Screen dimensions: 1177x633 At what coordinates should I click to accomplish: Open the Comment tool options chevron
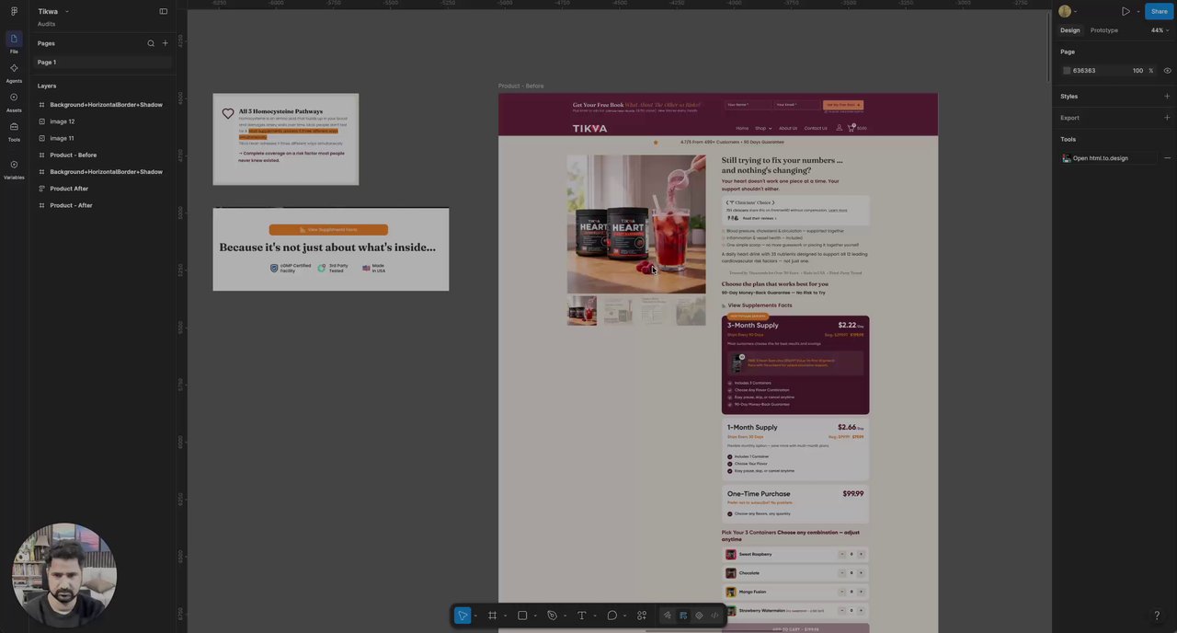(624, 616)
